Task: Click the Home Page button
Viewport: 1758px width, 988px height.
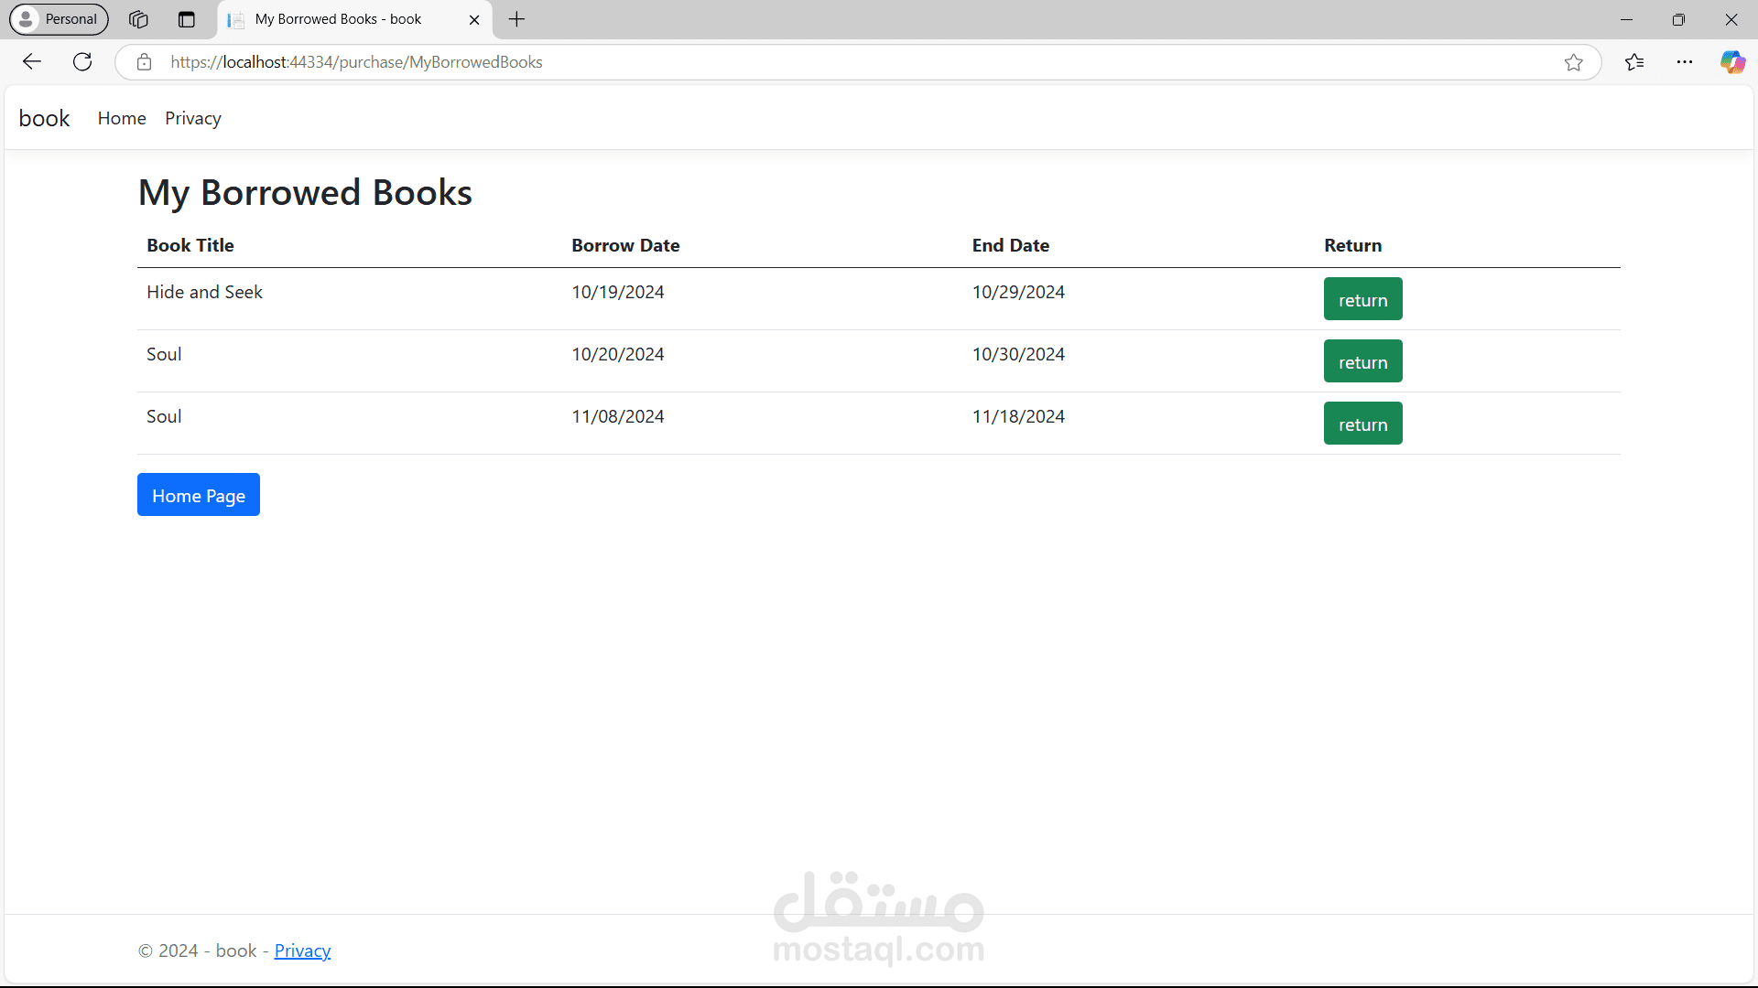Action: (199, 495)
